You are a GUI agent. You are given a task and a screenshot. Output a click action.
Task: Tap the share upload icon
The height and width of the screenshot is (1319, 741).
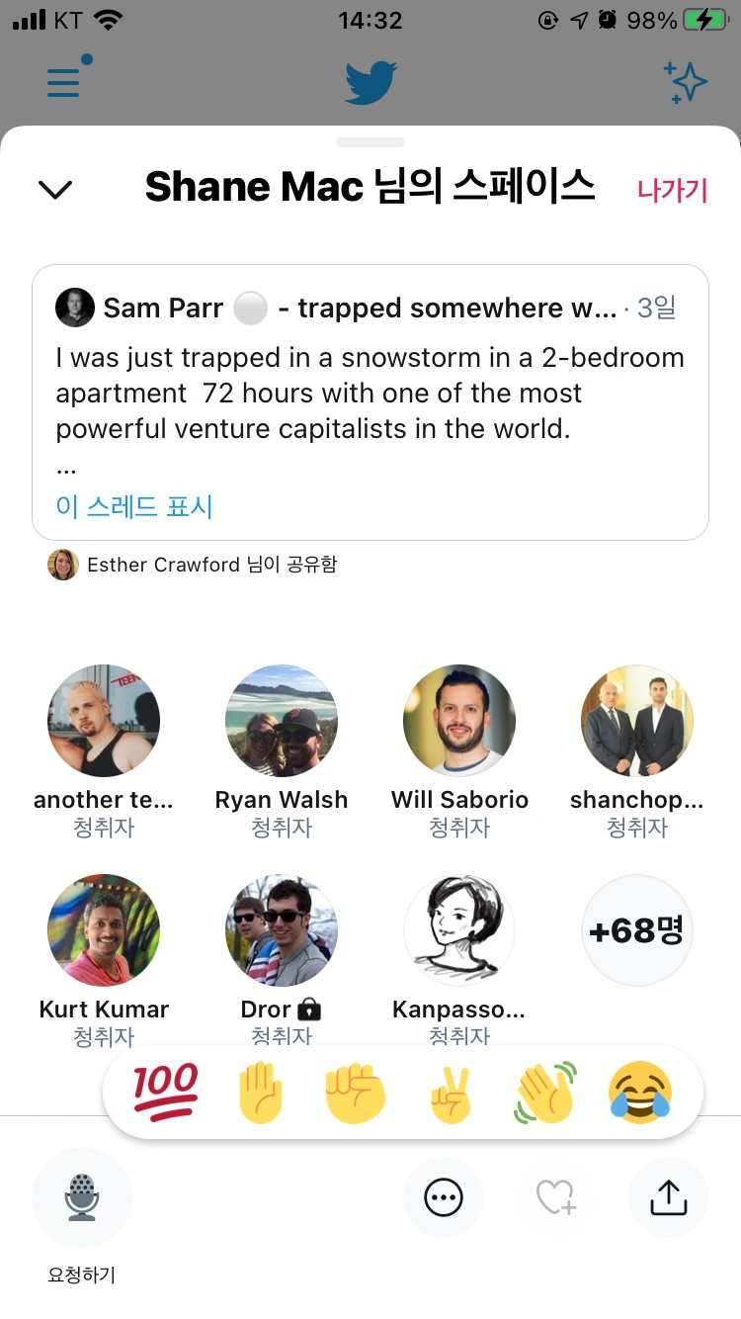point(669,1198)
